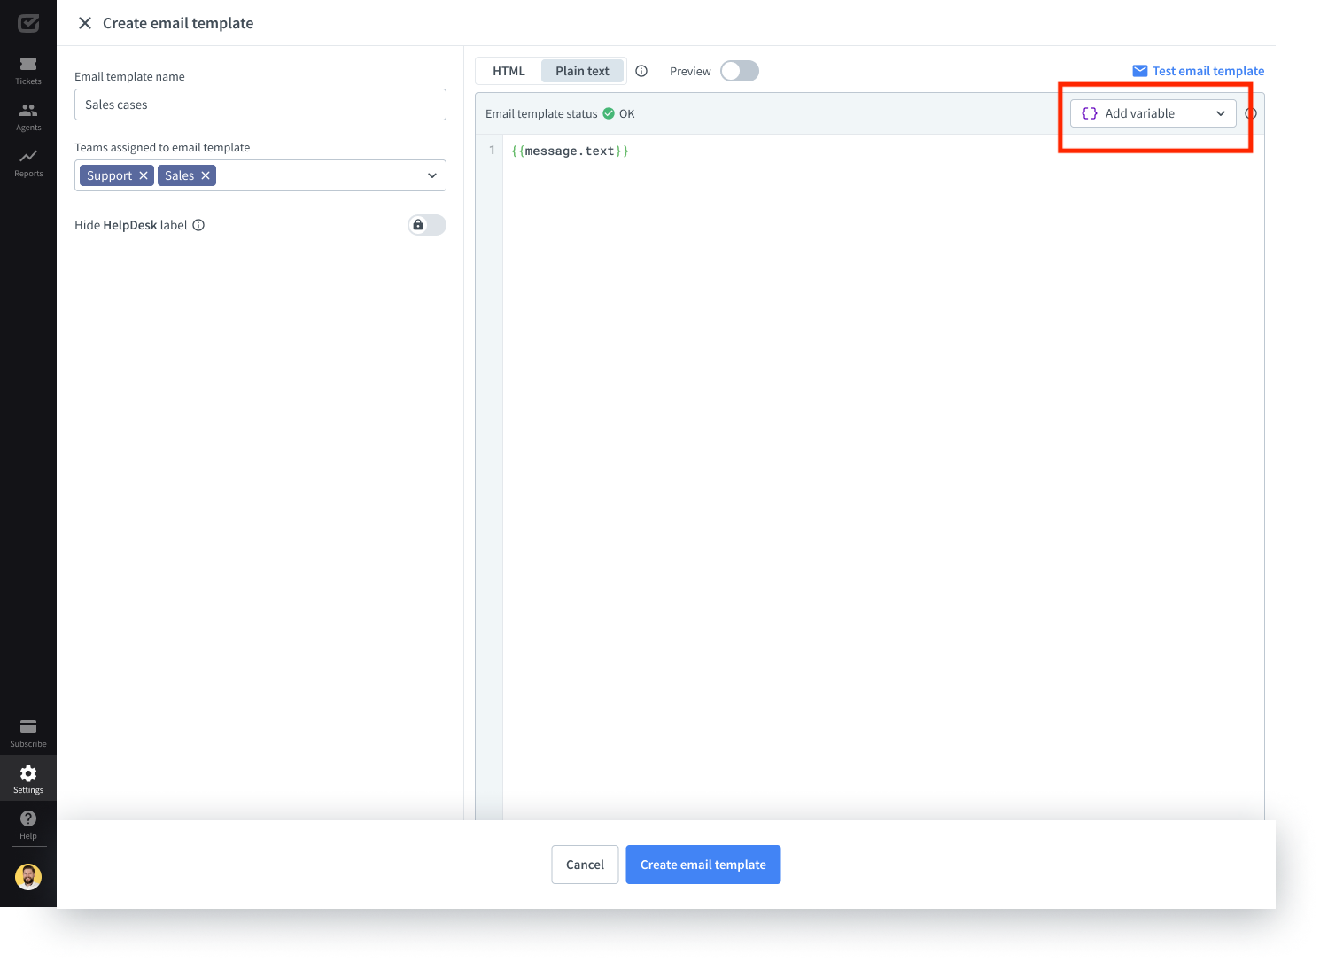This screenshot has width=1320, height=962.
Task: Switch to the HTML tab
Action: [x=509, y=71]
